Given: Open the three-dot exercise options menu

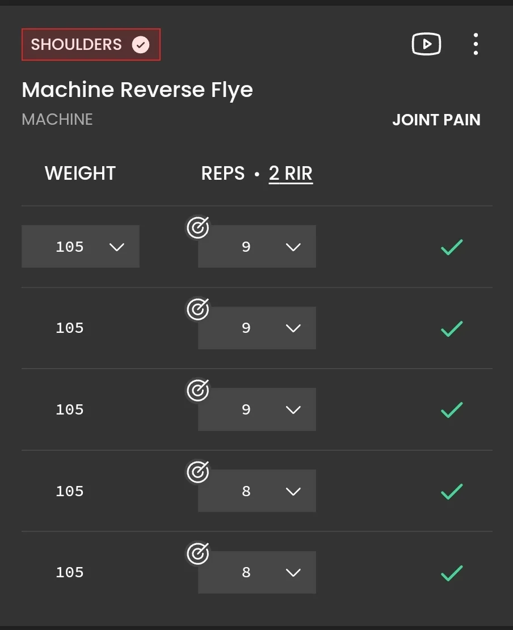Looking at the screenshot, I should (476, 44).
